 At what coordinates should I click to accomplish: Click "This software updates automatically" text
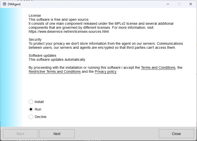click(x=57, y=59)
